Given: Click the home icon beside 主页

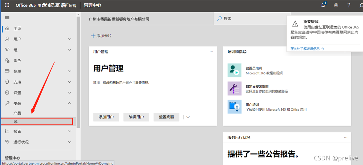Looking at the screenshot, I should click(x=7, y=28).
